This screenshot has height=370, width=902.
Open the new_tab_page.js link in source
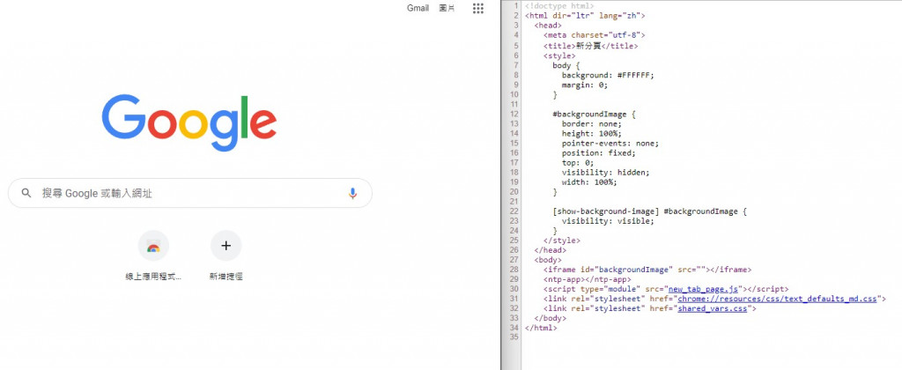click(703, 289)
